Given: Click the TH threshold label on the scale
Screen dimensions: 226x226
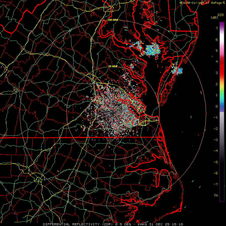Looking at the screenshot, I should pyautogui.click(x=216, y=196).
